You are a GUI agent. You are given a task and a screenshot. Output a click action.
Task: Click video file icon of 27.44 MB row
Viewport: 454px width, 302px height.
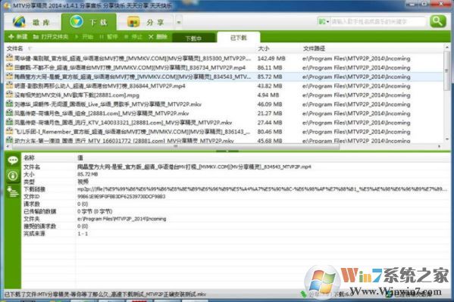click(10, 123)
